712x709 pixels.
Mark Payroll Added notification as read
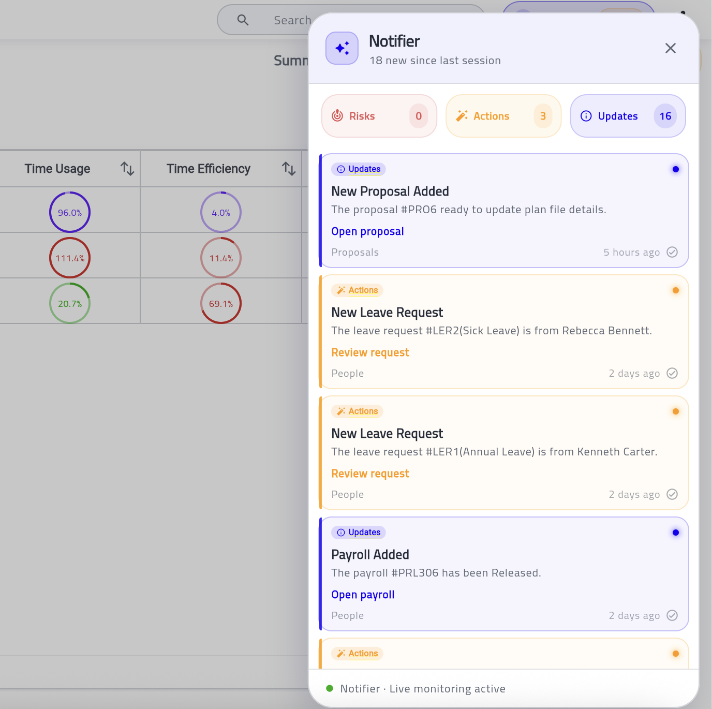point(672,615)
